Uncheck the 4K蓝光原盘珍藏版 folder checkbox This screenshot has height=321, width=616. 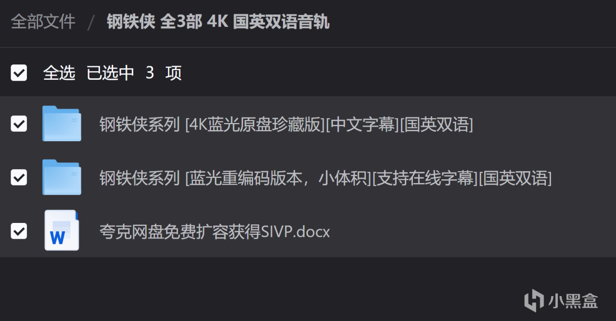coord(19,124)
